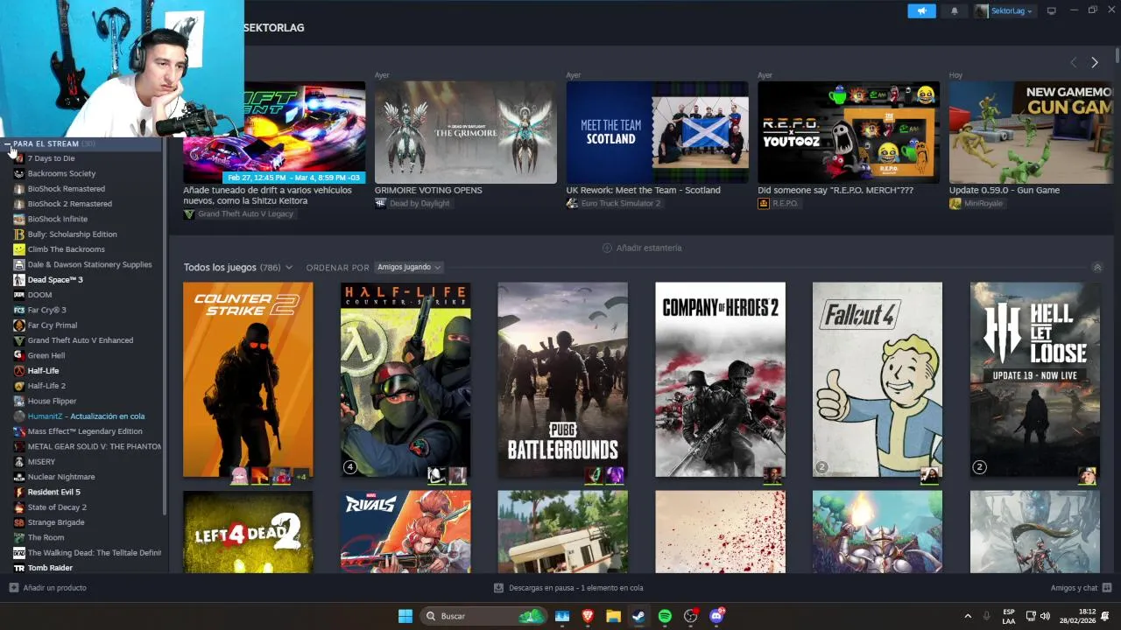Select METAL GEAR SOLID V entry
This screenshot has width=1121, height=630.
94,446
